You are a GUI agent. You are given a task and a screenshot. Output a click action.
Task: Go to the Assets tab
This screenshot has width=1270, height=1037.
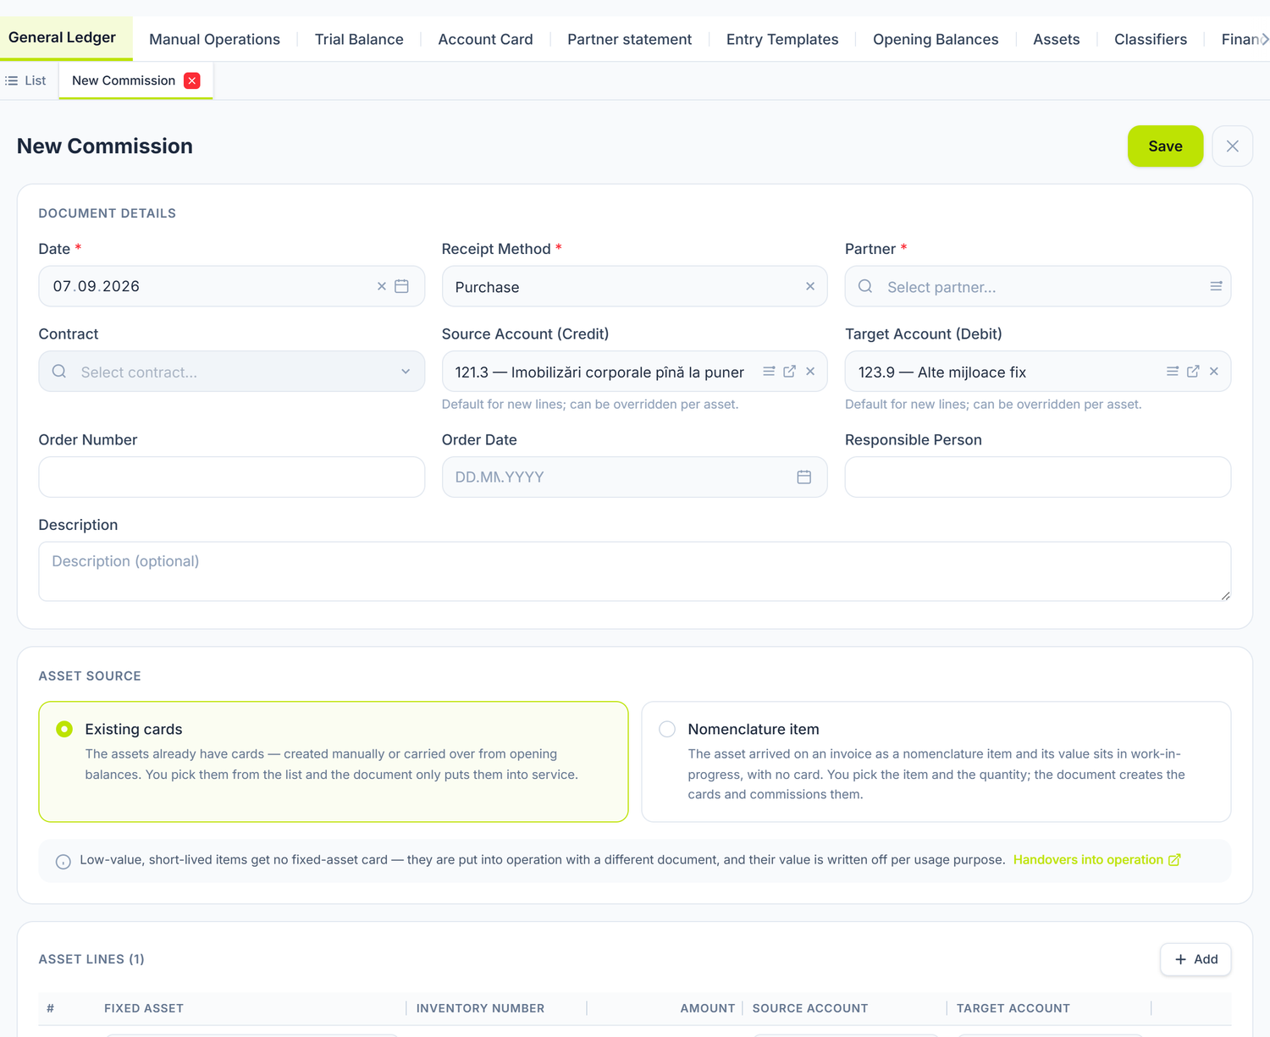[1056, 40]
